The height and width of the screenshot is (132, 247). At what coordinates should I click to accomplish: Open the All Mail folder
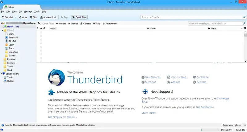12,41
